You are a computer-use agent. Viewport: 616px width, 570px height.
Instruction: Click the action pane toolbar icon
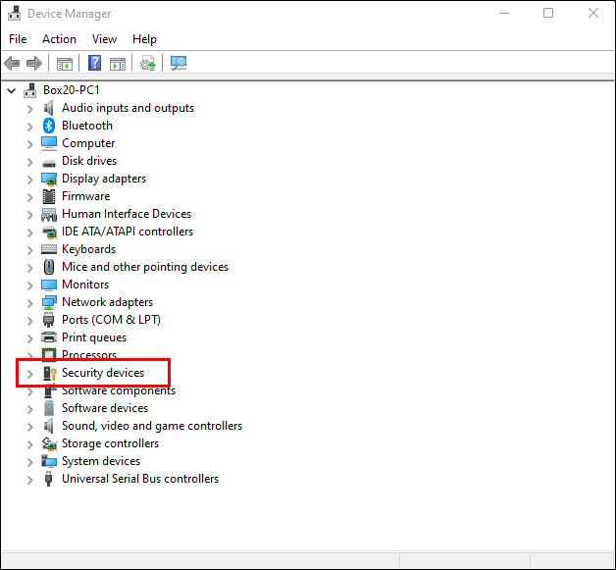coord(118,63)
